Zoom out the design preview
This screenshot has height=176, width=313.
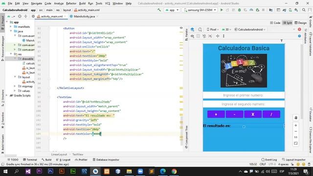click(296, 132)
